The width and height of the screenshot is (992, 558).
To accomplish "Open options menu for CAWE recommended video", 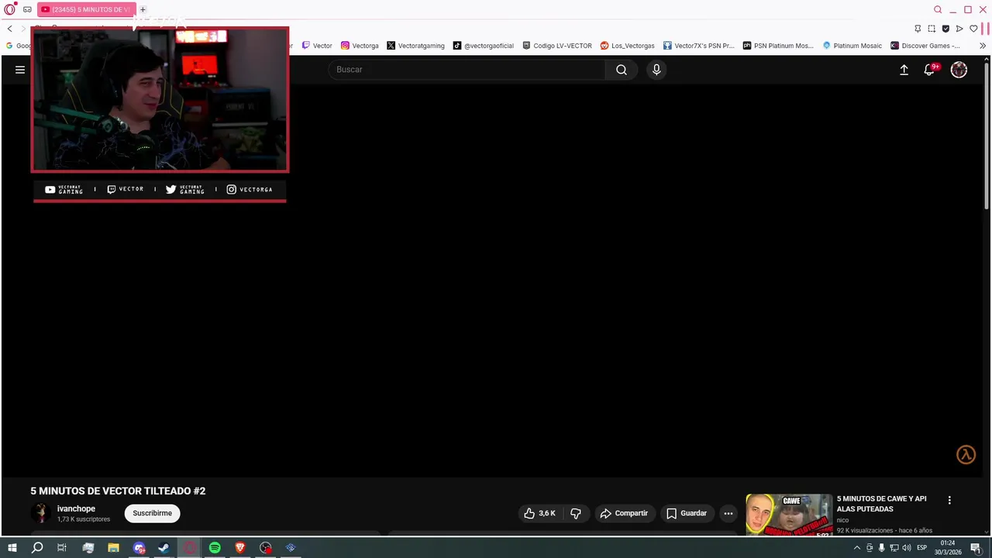I will 949,501.
